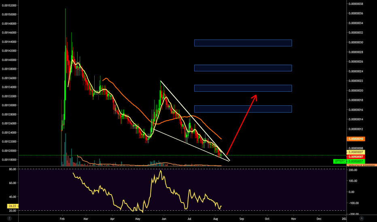Click 200.00 on the right indicator scale
This screenshot has height=222, width=377.
(x=353, y=170)
